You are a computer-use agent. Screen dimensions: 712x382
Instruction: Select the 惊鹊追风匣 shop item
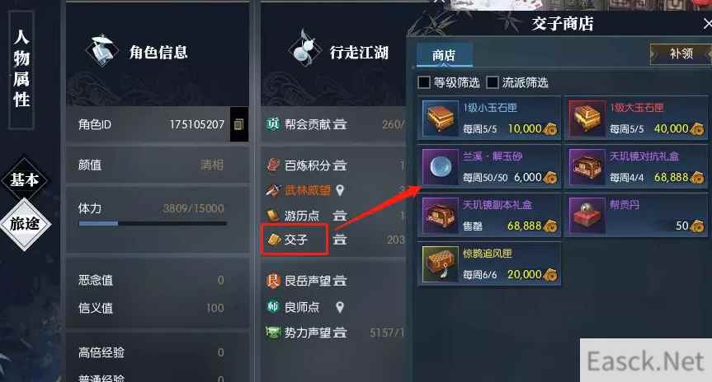489,263
